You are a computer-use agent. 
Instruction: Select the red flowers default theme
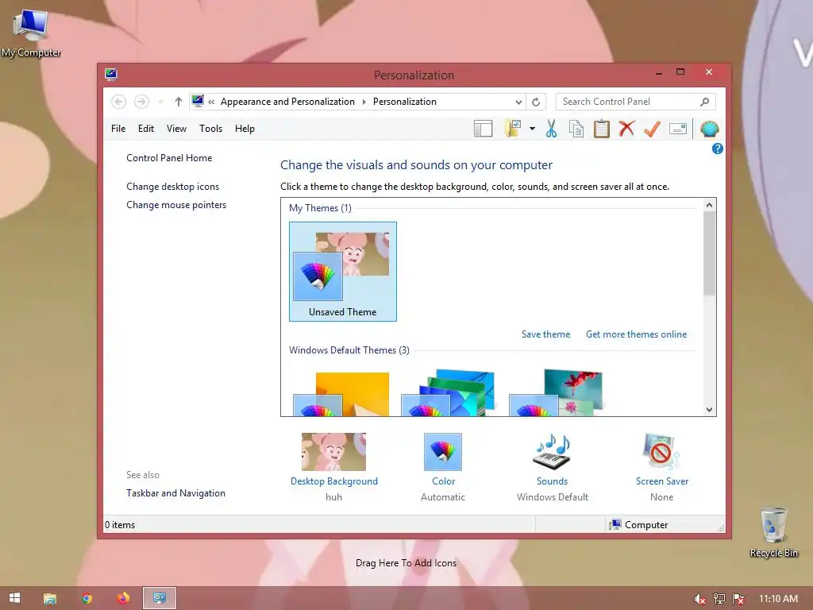pos(556,392)
